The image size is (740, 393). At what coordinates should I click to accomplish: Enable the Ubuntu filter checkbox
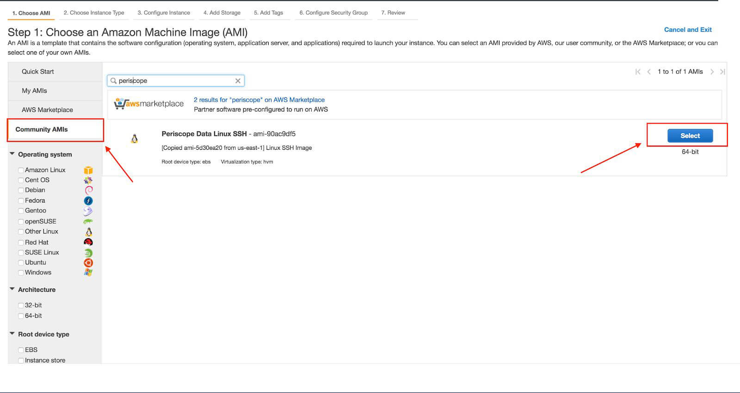(x=21, y=263)
